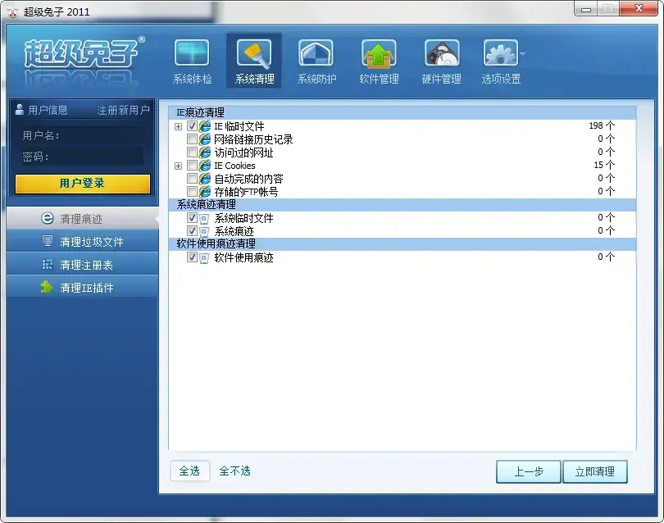The width and height of the screenshot is (664, 523).
Task: Click the 立即清理 button
Action: tap(595, 471)
